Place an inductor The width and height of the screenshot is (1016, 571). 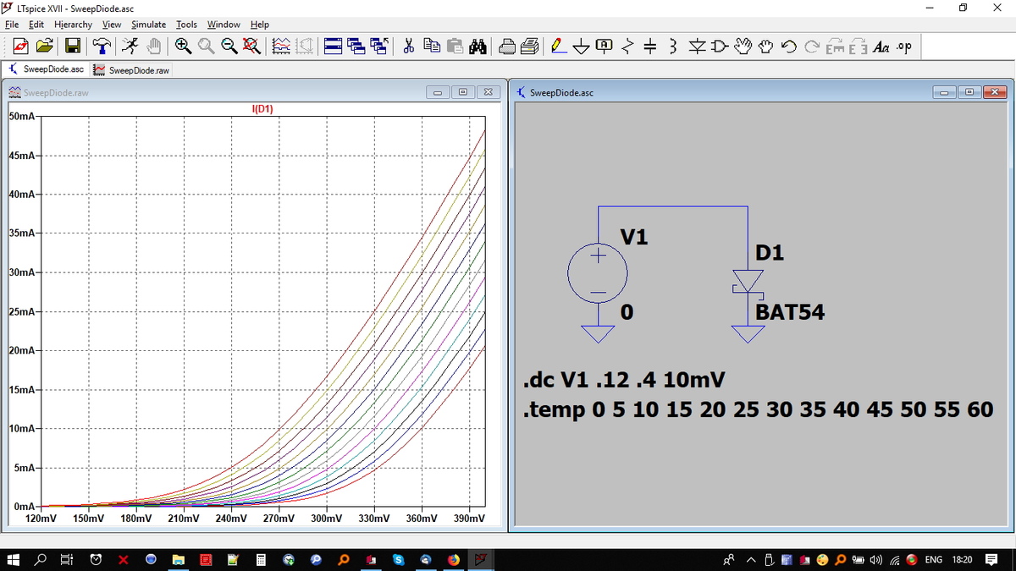[672, 46]
